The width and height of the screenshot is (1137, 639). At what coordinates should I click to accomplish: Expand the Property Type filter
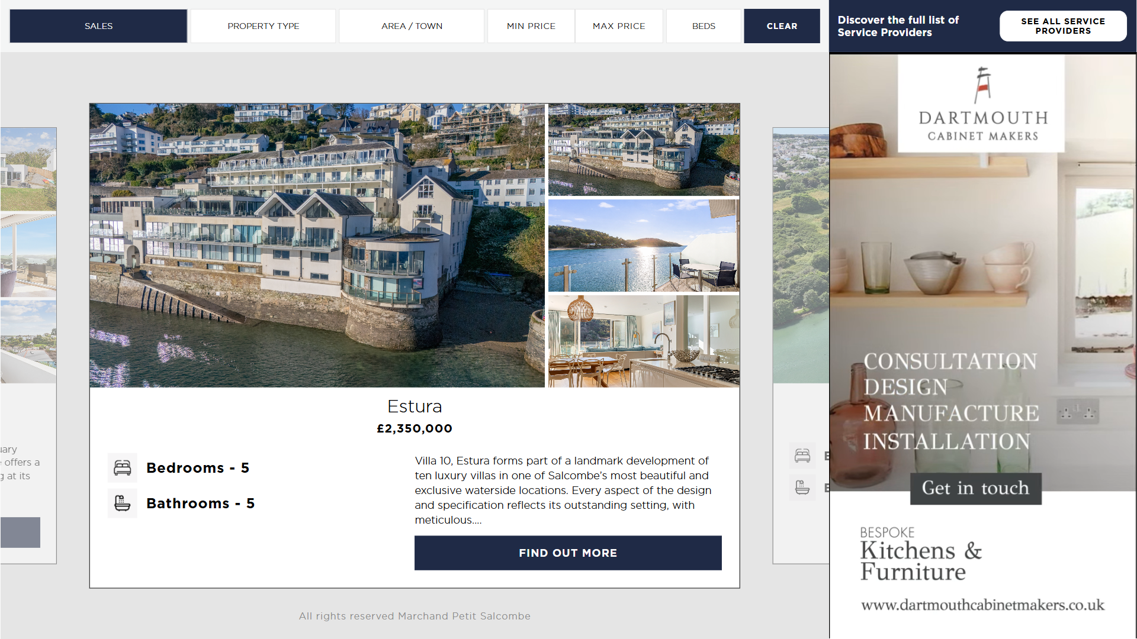tap(264, 26)
